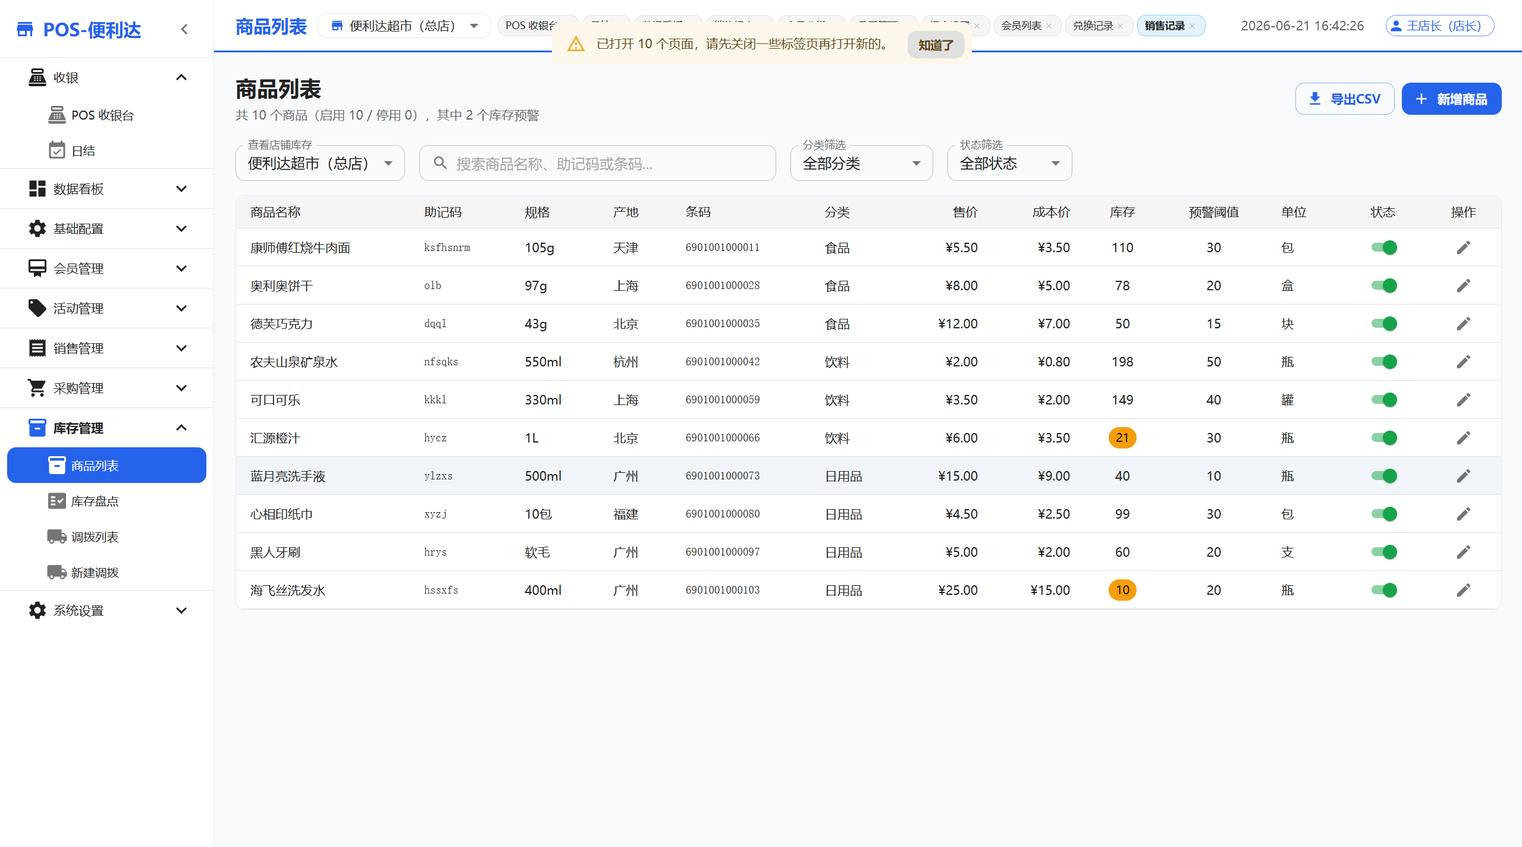Edit 海飞丝洗发水 with the pencil icon

[x=1464, y=590]
